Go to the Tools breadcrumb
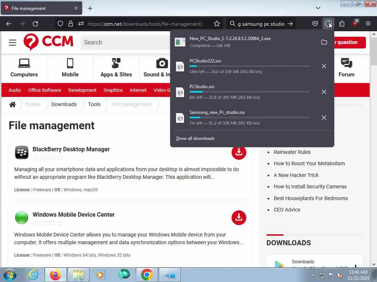 94,104
